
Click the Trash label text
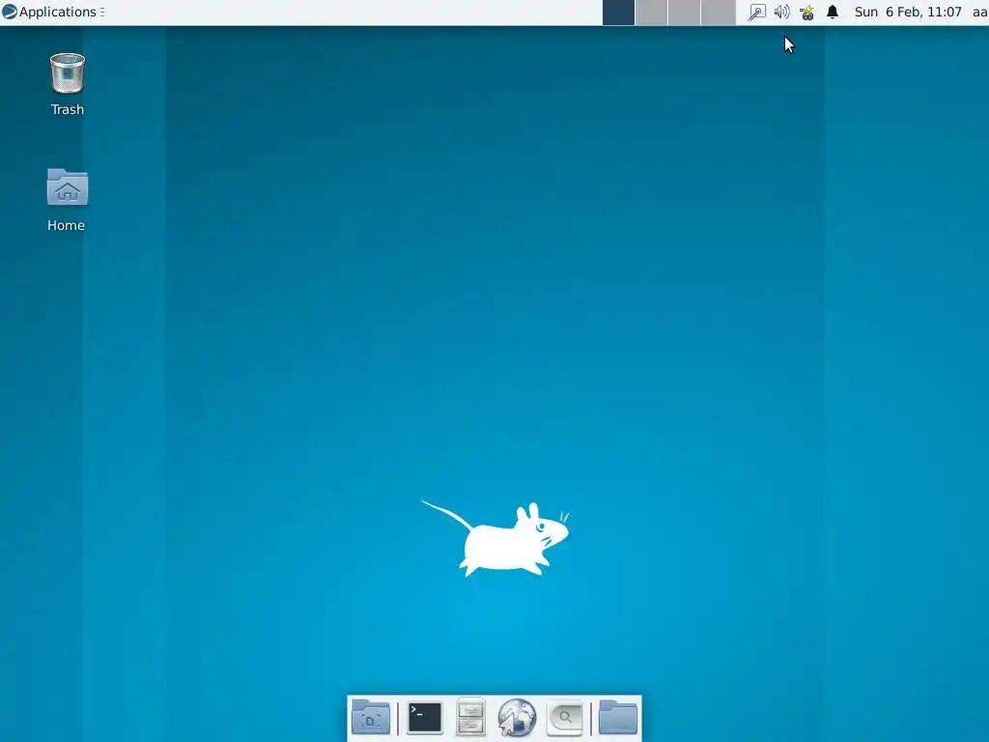68,110
